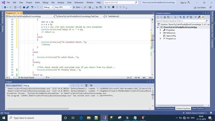Open the Any CPU platform dropdown
The image size is (215, 121).
click(x=63, y=7)
